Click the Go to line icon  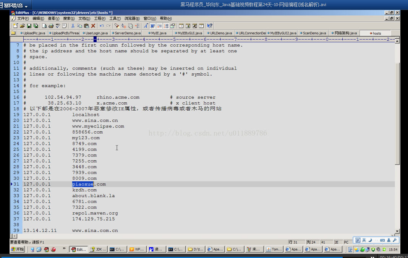pyautogui.click(x=137, y=26)
